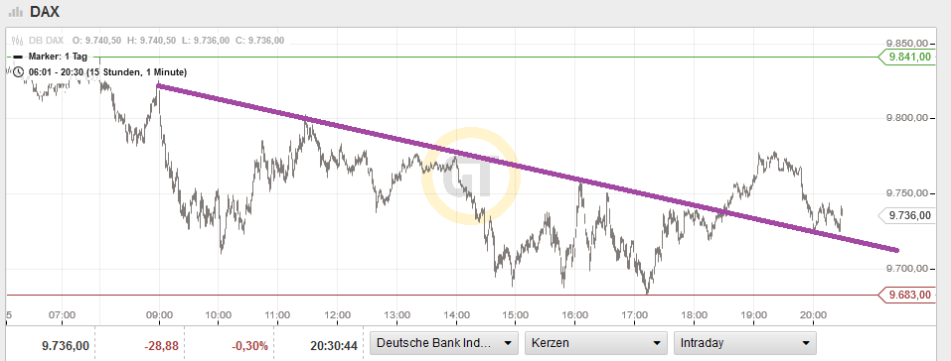Click the "16:00" time axis label
The height and width of the screenshot is (361, 951).
(574, 315)
